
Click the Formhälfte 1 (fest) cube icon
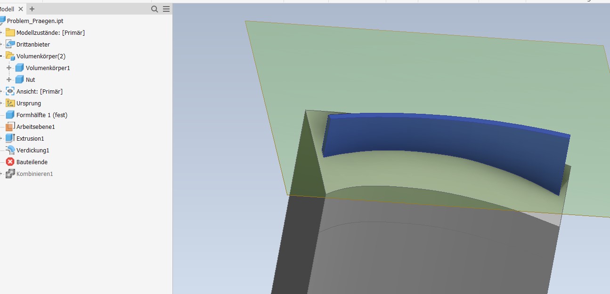(10, 115)
